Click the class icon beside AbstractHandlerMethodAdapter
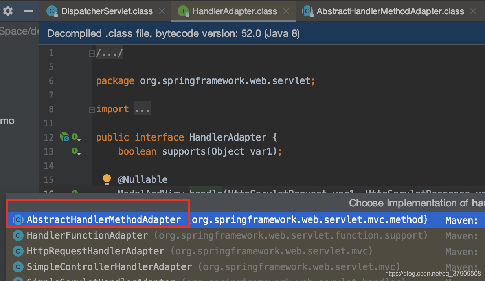Viewport: 485px width, 281px height. click(x=18, y=220)
